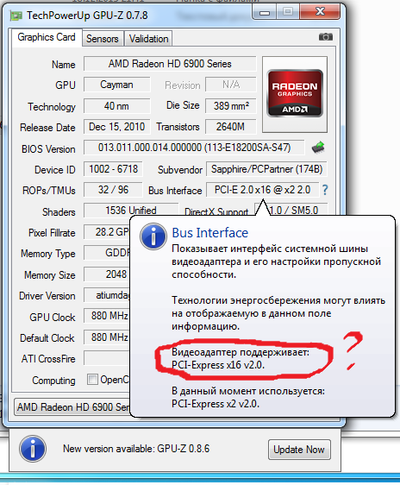Click the Device ID field 1002 - 6718
This screenshot has height=485, width=400.
(x=113, y=169)
